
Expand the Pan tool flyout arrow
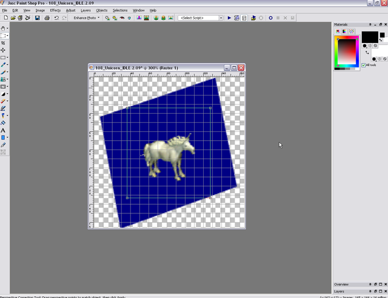coord(7,28)
